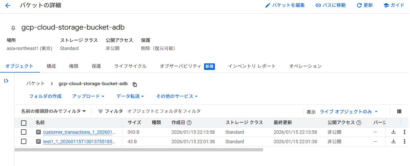Open the test1_1_20260115 file link
Screen dimensions: 410x166
[x=79, y=141]
